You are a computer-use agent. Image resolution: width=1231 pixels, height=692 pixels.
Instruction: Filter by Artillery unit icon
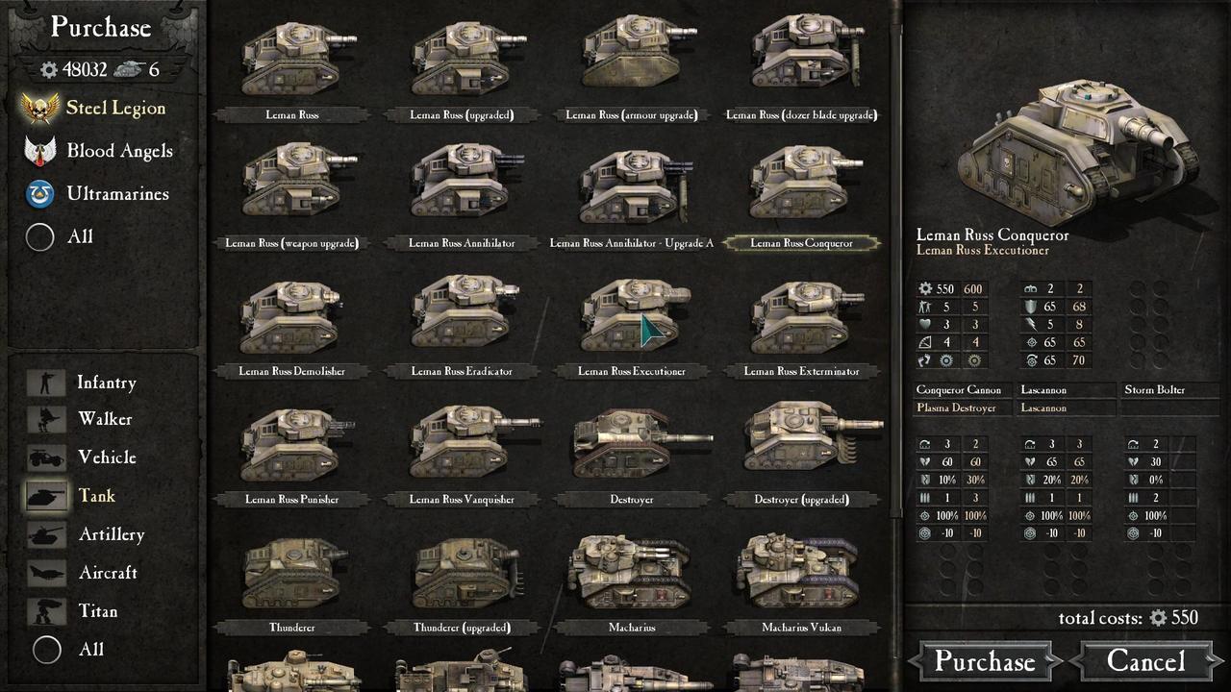pyautogui.click(x=45, y=534)
